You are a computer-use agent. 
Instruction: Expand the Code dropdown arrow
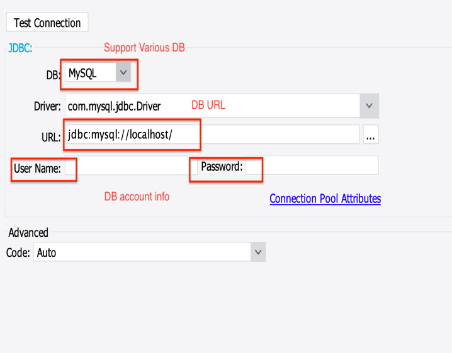coord(258,252)
